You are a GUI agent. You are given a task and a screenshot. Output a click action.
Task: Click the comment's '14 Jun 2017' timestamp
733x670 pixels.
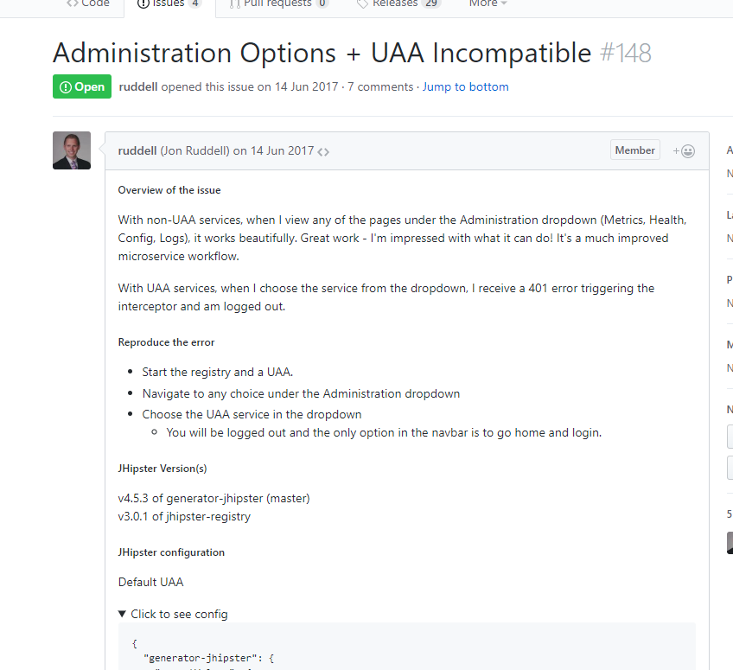282,150
